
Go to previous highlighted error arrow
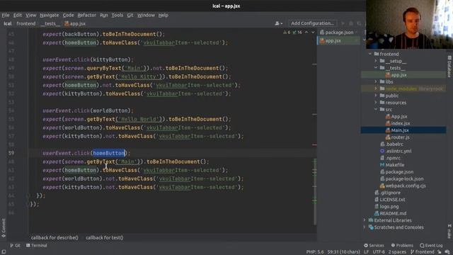click(x=306, y=33)
